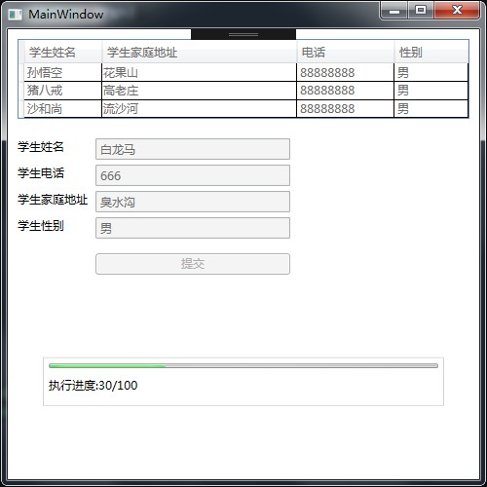The height and width of the screenshot is (487, 487).
Task: Click the 花果山 address cell
Action: click(x=199, y=72)
